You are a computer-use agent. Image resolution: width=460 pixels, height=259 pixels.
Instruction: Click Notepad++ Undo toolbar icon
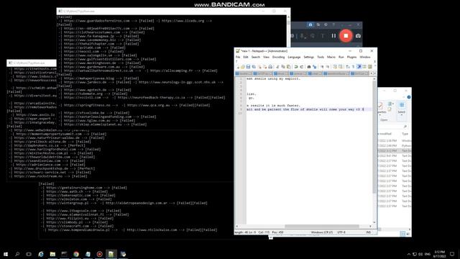click(296, 67)
